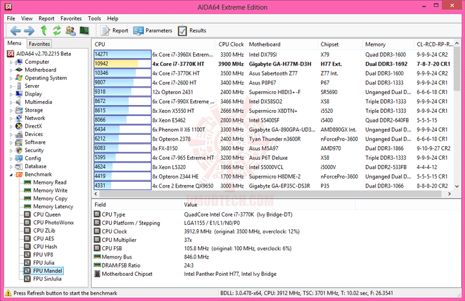This screenshot has height=301, width=465.
Task: Open the File menu
Action: (11, 18)
